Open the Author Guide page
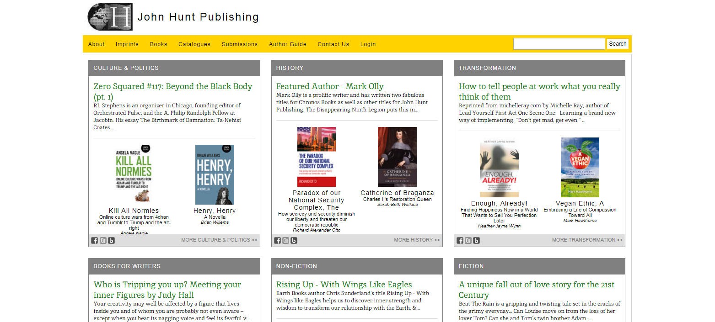Image resolution: width=715 pixels, height=322 pixels. tap(288, 44)
